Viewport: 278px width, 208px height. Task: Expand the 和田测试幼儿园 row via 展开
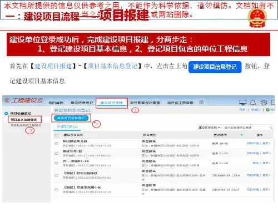tap(267, 143)
